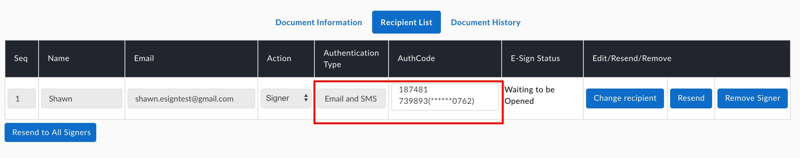Select the Seq field containing 1
The width and height of the screenshot is (800, 158).
[22, 98]
